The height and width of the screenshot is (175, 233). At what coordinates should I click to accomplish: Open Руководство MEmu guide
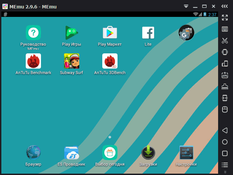point(33,33)
